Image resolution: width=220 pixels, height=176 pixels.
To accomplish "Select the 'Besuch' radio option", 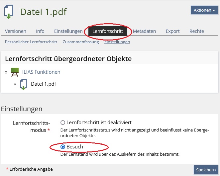I will (62, 147).
